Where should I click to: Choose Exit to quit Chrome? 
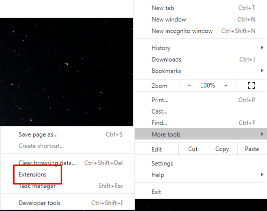click(x=200, y=192)
